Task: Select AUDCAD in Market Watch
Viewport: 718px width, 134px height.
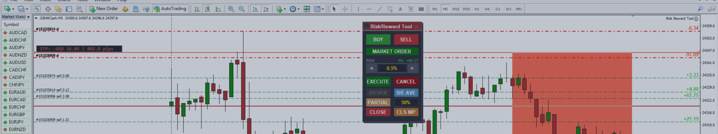Action: point(16,33)
